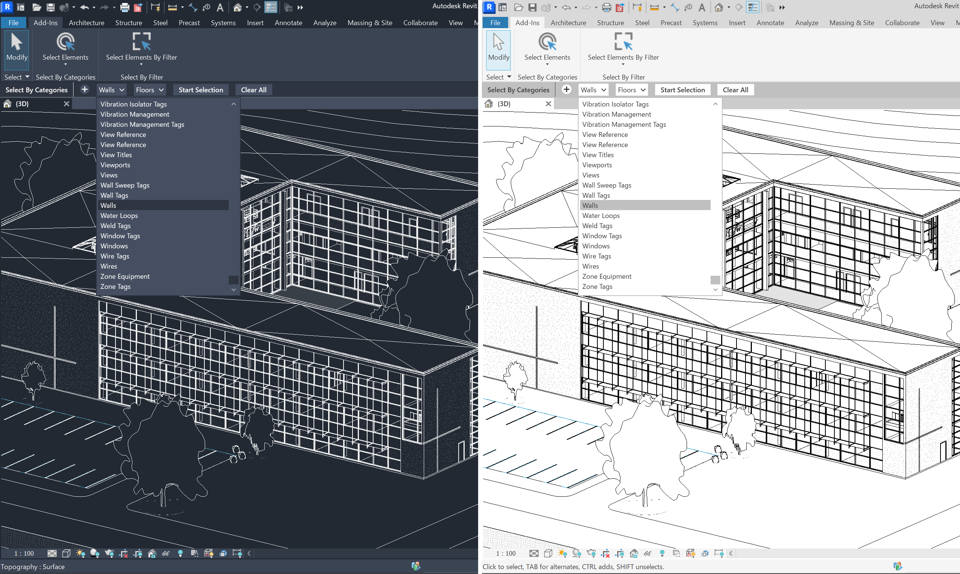Click the Text 'A' icon in dark-theme toolbar
The height and width of the screenshot is (574, 960).
click(220, 7)
